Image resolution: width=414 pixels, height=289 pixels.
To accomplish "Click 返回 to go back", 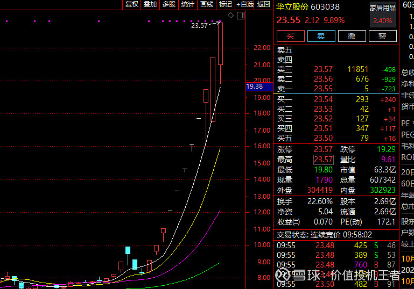I will (x=264, y=4).
